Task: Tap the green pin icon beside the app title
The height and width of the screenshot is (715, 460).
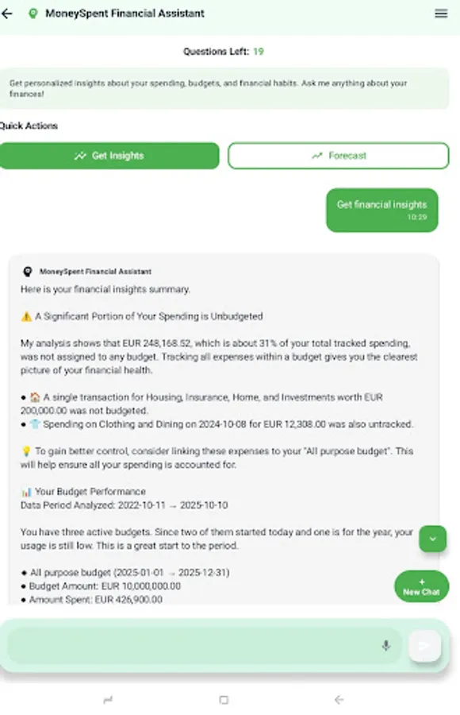Action: pos(33,14)
